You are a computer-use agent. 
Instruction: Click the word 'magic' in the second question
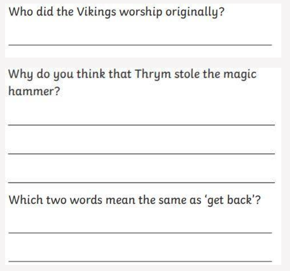[x=240, y=74]
